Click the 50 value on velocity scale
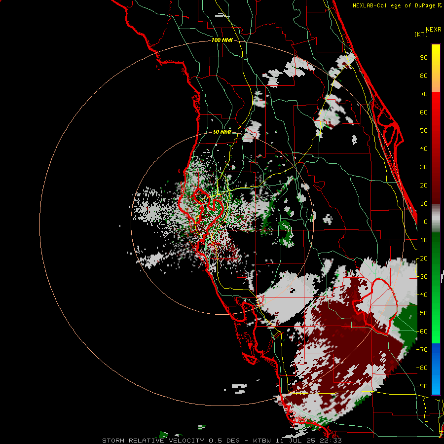The width and height of the screenshot is (444, 444). click(424, 131)
